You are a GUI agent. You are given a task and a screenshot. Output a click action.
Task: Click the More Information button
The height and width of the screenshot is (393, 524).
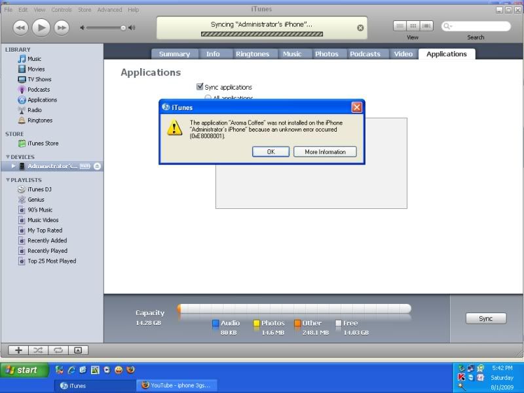coord(325,151)
